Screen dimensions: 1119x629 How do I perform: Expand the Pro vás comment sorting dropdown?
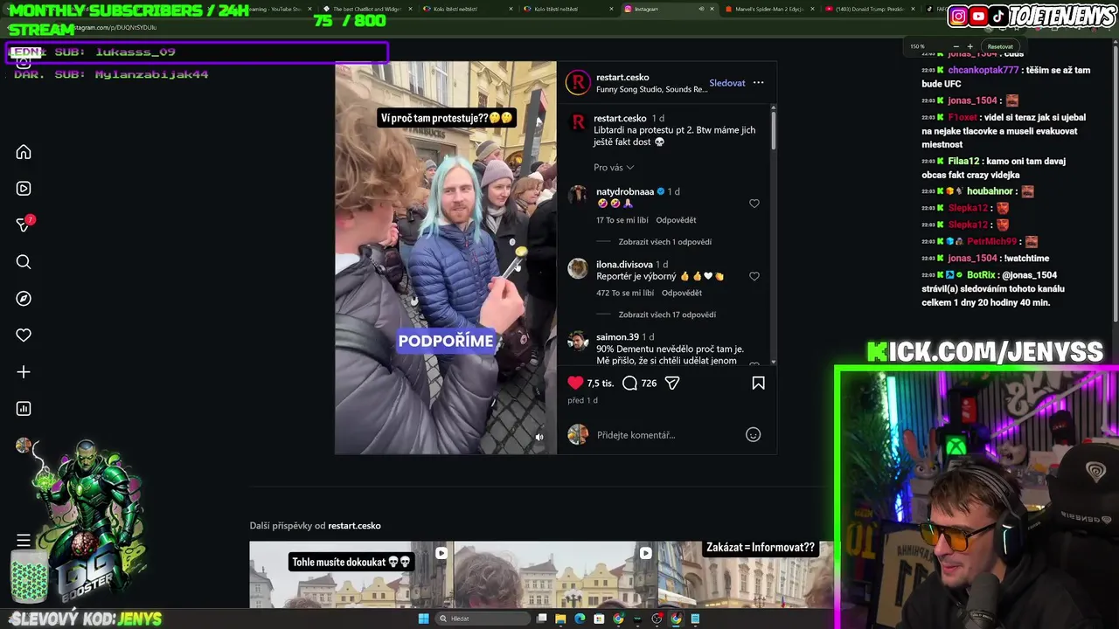coord(614,168)
